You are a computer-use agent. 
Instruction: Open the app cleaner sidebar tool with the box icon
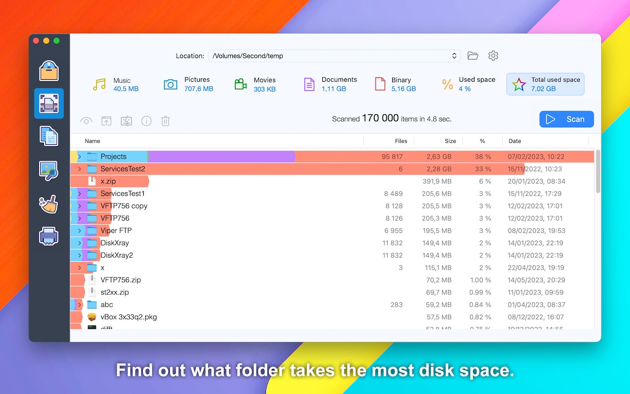click(x=49, y=70)
